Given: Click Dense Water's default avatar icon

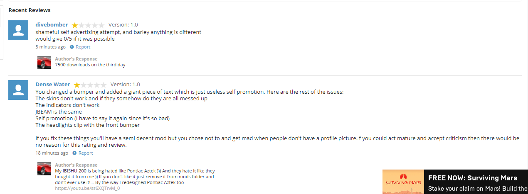Looking at the screenshot, I should tap(18, 90).
